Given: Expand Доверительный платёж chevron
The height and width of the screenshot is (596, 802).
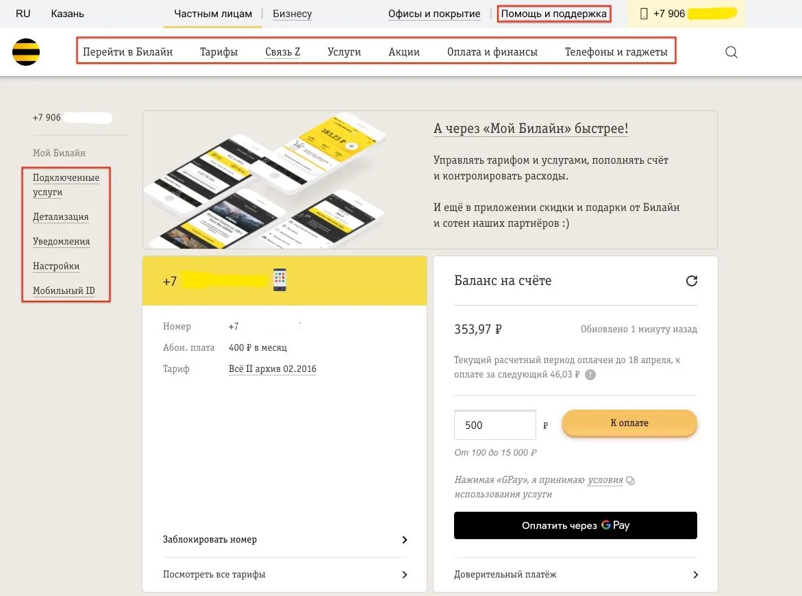Looking at the screenshot, I should [x=695, y=575].
